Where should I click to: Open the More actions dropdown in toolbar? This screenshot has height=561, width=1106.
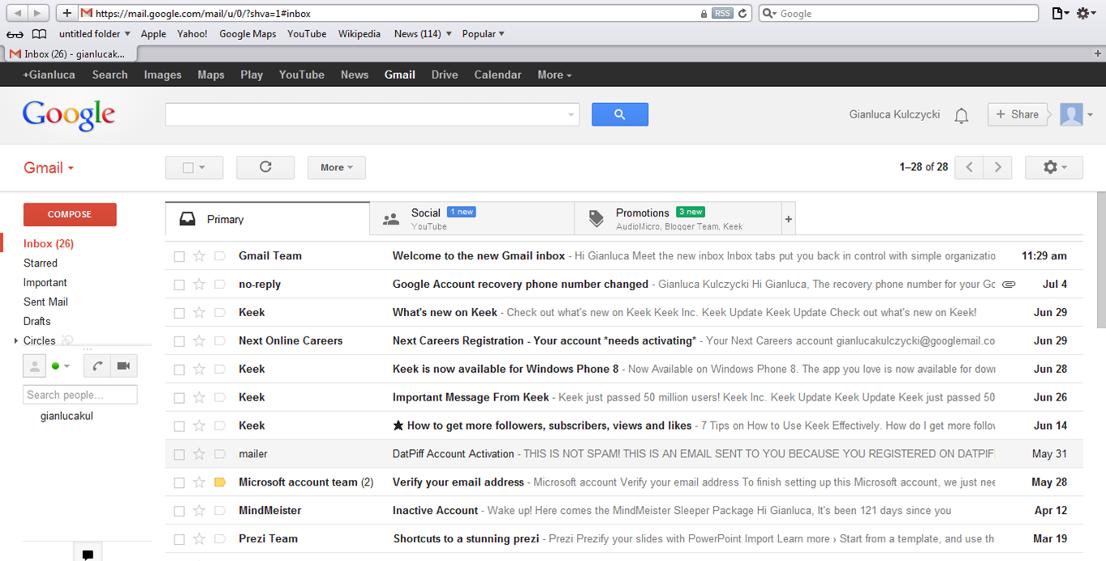pos(337,167)
